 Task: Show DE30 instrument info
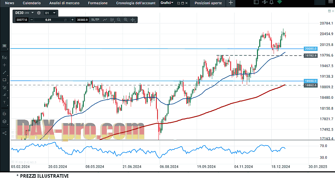[39, 13]
